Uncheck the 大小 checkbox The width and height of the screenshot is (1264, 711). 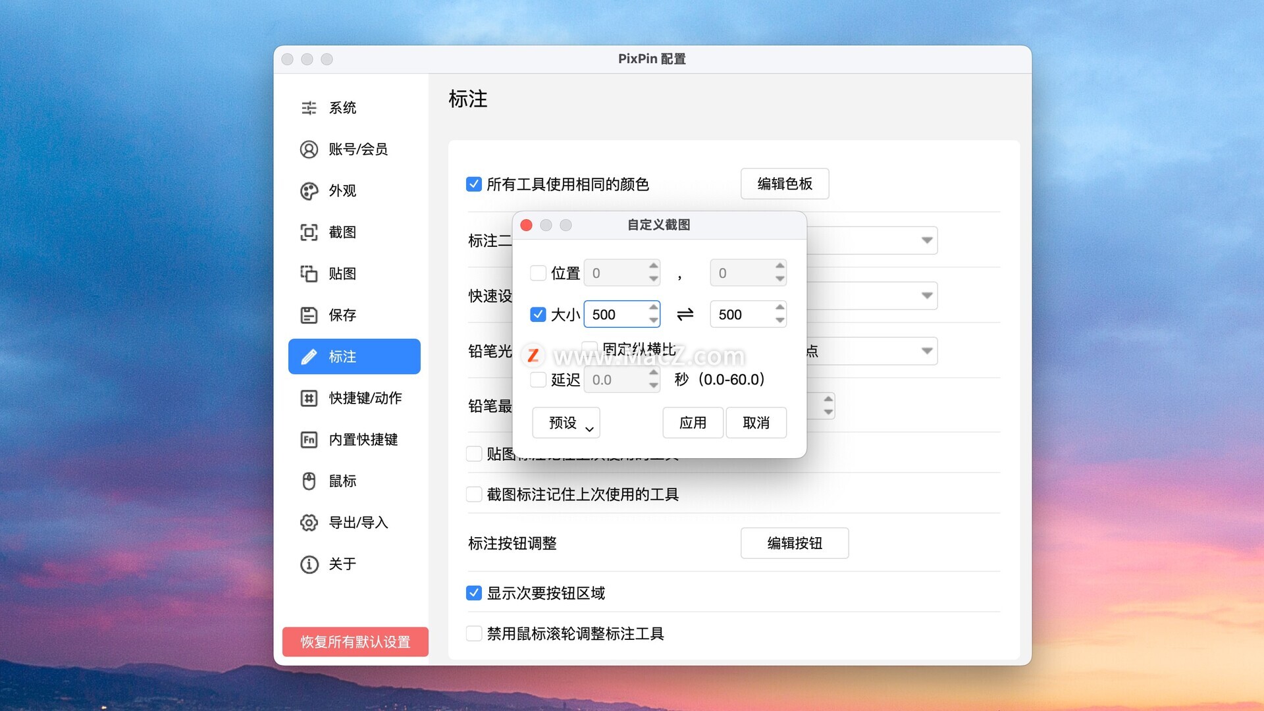click(538, 315)
